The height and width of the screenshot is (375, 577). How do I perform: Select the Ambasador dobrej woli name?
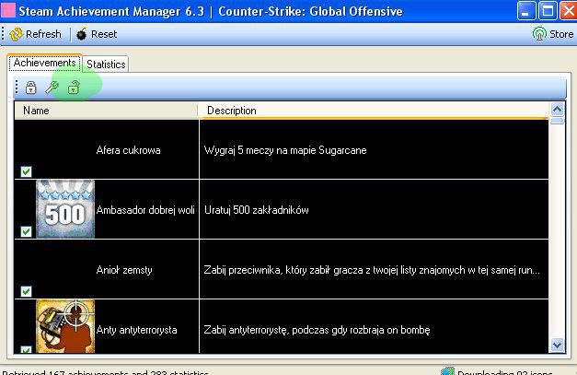coord(145,210)
